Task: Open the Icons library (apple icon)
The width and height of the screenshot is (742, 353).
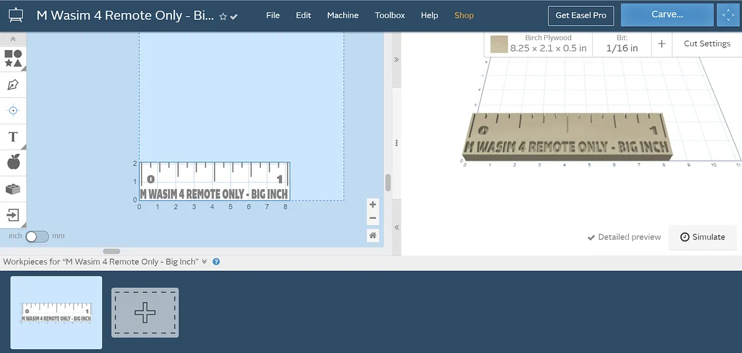Action: [x=13, y=163]
